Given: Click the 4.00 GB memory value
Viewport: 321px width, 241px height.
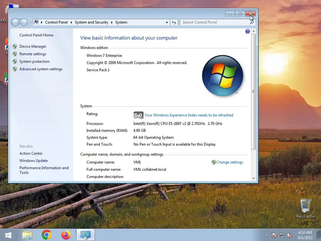Looking at the screenshot, I should [139, 131].
